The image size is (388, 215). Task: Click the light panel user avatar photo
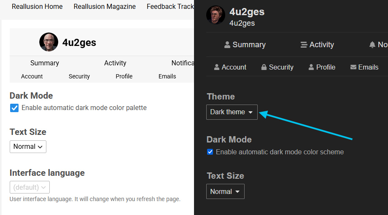(x=48, y=42)
